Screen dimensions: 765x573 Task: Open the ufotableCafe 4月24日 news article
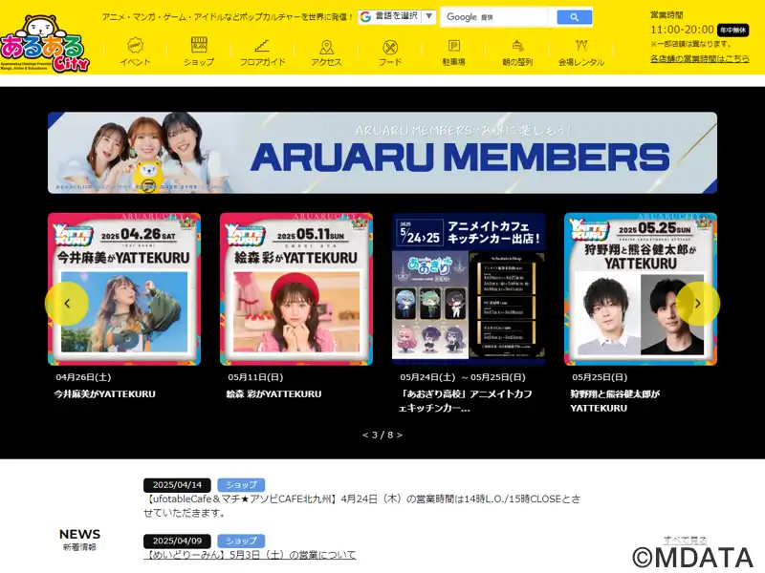click(x=362, y=506)
